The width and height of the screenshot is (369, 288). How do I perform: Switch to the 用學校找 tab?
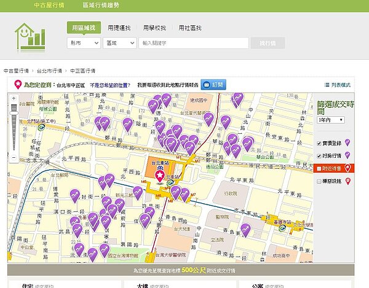[x=154, y=28]
